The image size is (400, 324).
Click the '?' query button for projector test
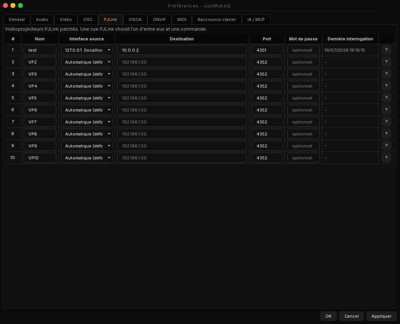[386, 50]
